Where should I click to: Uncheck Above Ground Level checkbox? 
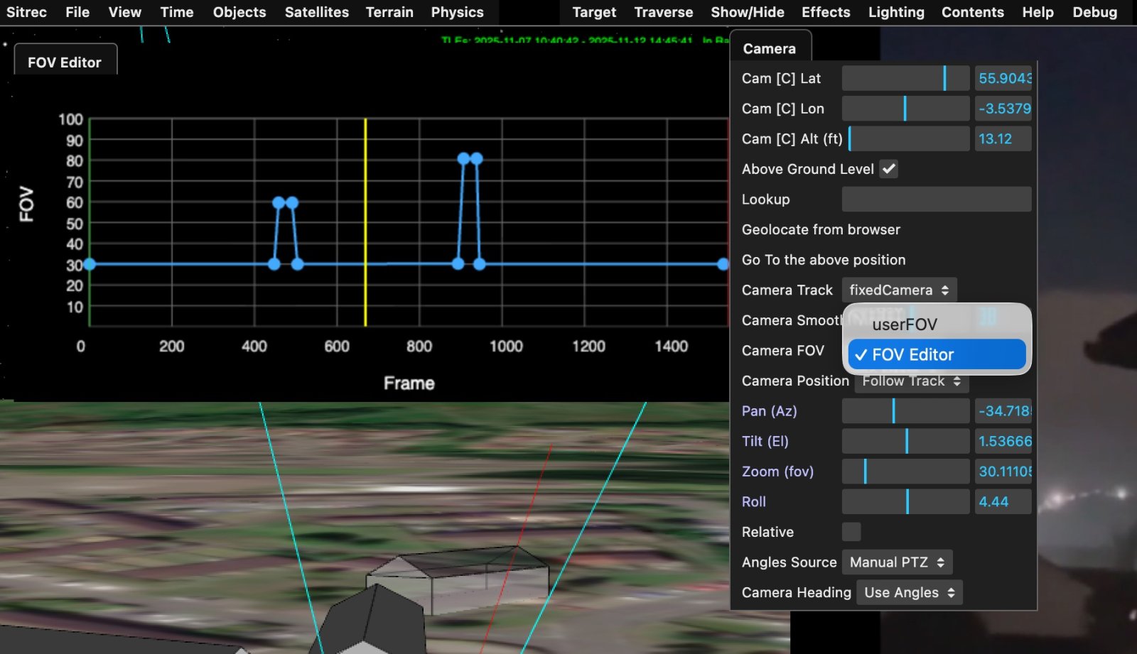[888, 169]
